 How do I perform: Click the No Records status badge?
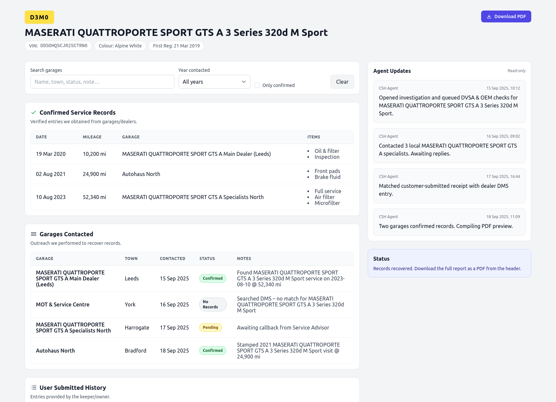[x=213, y=304]
